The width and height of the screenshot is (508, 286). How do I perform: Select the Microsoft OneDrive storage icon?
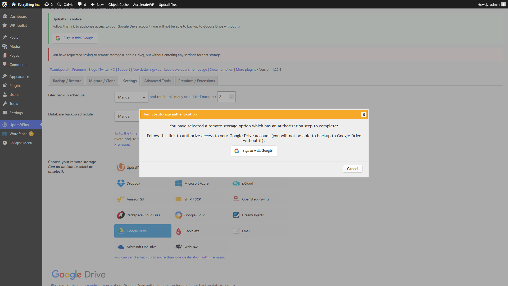(121, 247)
